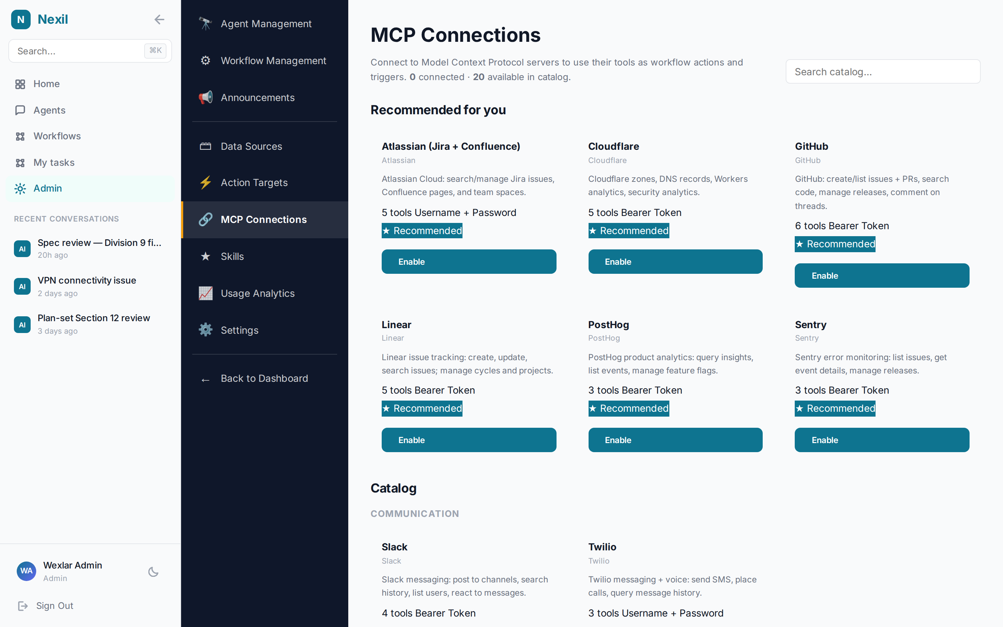Click the Sentry card title
The height and width of the screenshot is (627, 1003).
click(x=811, y=325)
